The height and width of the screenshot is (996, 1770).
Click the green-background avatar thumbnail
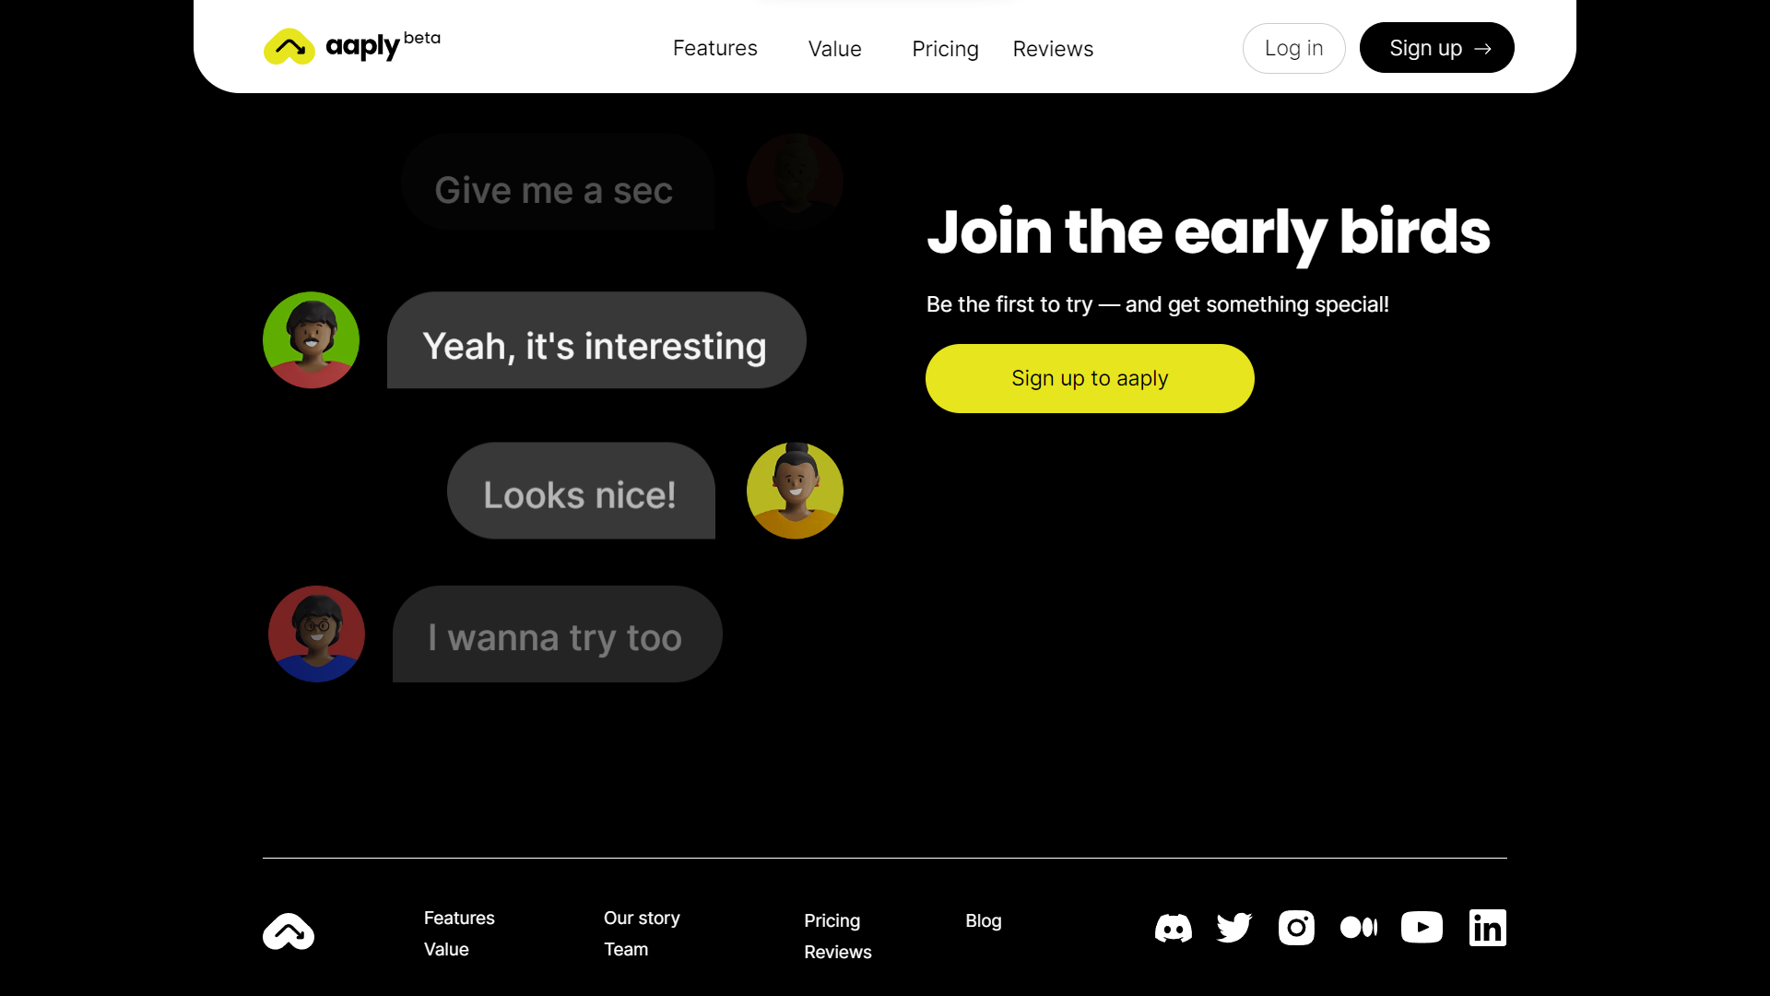[x=311, y=339]
